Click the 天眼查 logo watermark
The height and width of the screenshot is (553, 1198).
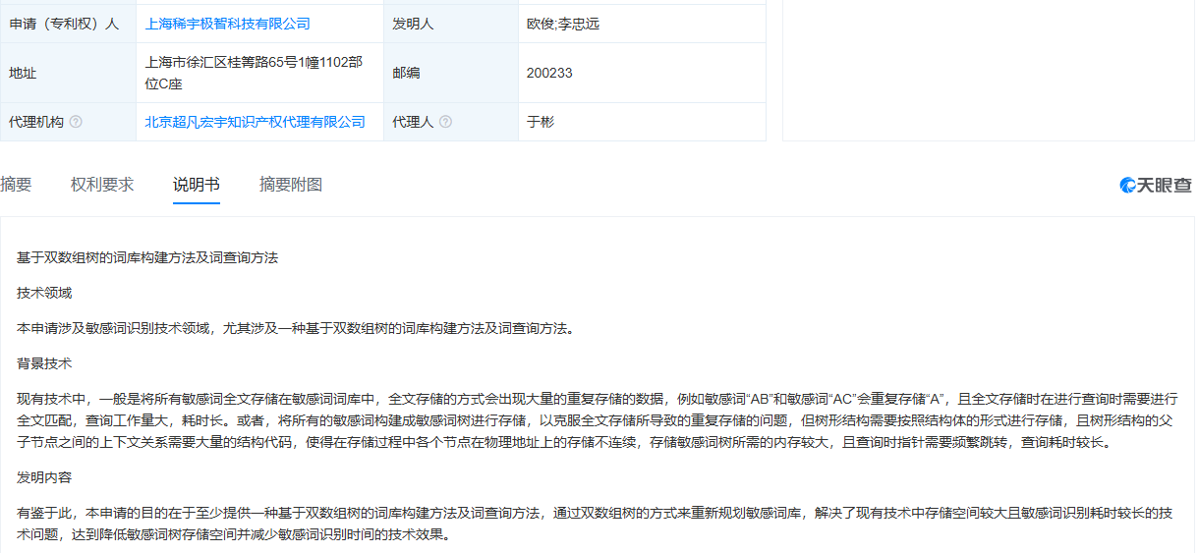click(x=1156, y=185)
